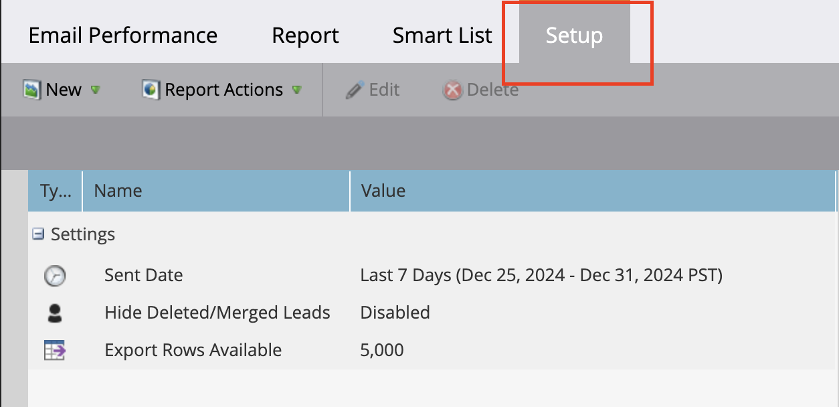Image resolution: width=839 pixels, height=407 pixels.
Task: Switch to the Smart List tab
Action: point(442,35)
